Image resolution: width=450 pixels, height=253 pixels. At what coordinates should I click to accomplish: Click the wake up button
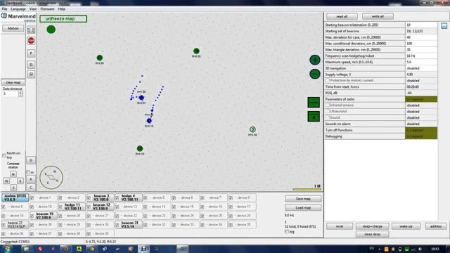406,226
